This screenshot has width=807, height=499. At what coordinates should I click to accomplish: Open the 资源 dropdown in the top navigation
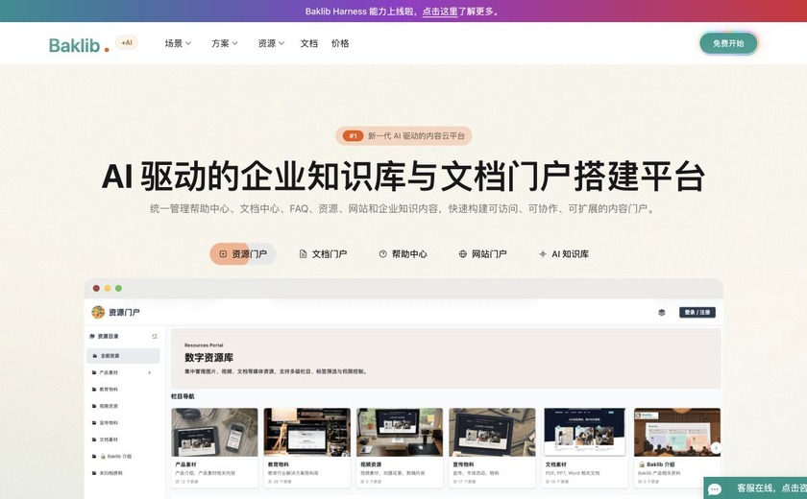(271, 43)
